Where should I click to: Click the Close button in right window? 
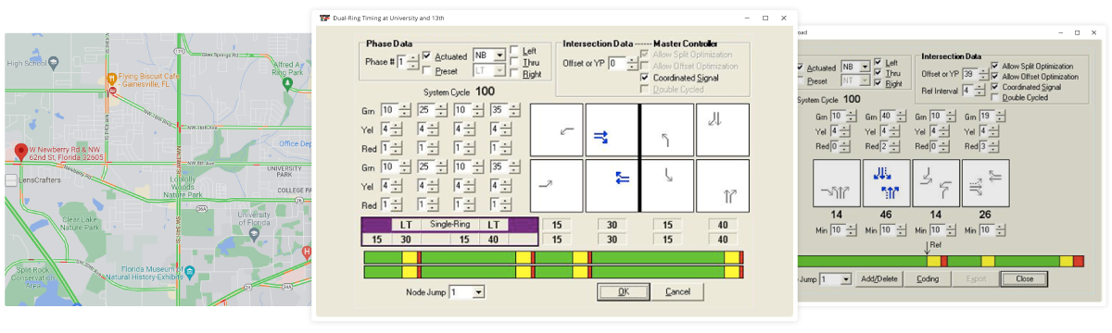pyautogui.click(x=1024, y=278)
